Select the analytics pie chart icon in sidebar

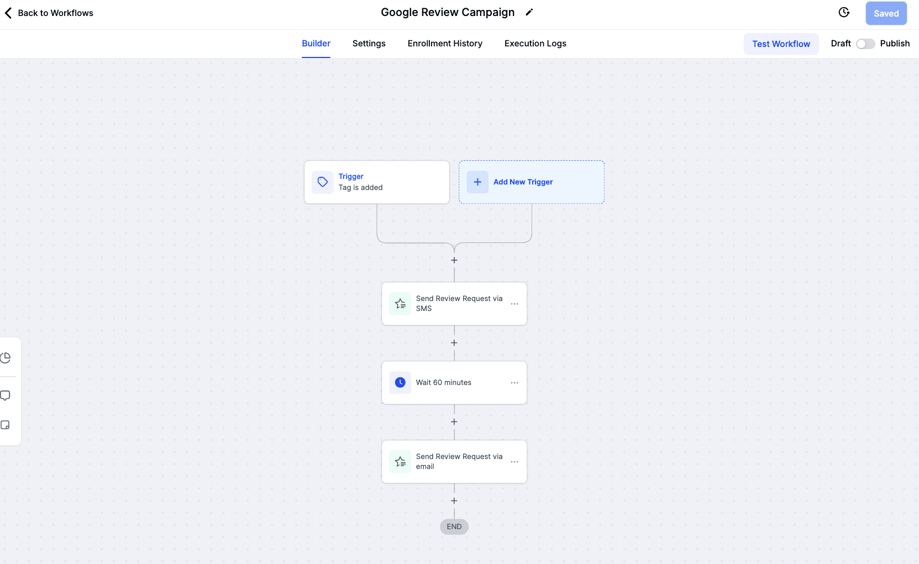coord(7,357)
